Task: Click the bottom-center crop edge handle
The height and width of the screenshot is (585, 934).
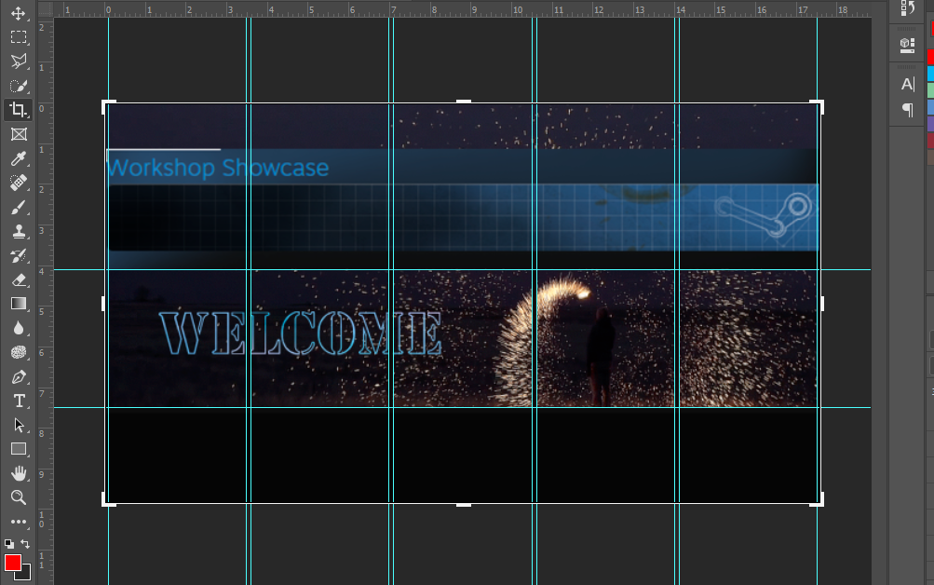Action: tap(464, 505)
